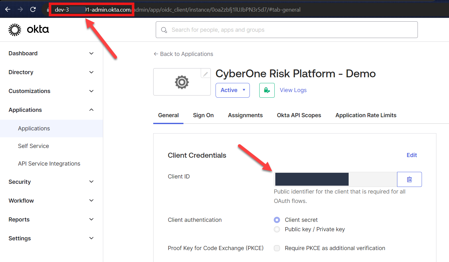Image resolution: width=449 pixels, height=262 pixels.
Task: Switch to the Sign On tab
Action: 203,115
